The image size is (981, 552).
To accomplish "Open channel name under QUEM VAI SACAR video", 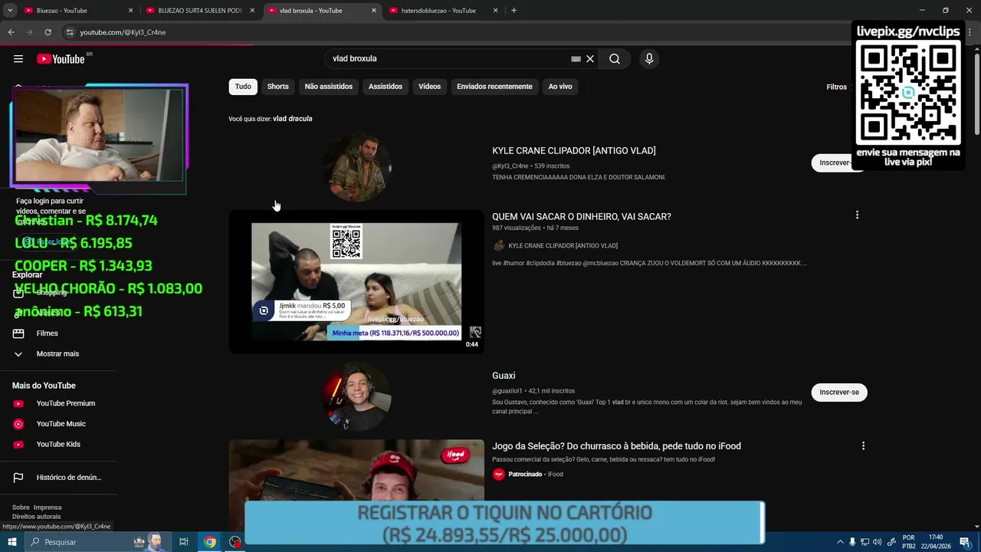I will coord(563,246).
